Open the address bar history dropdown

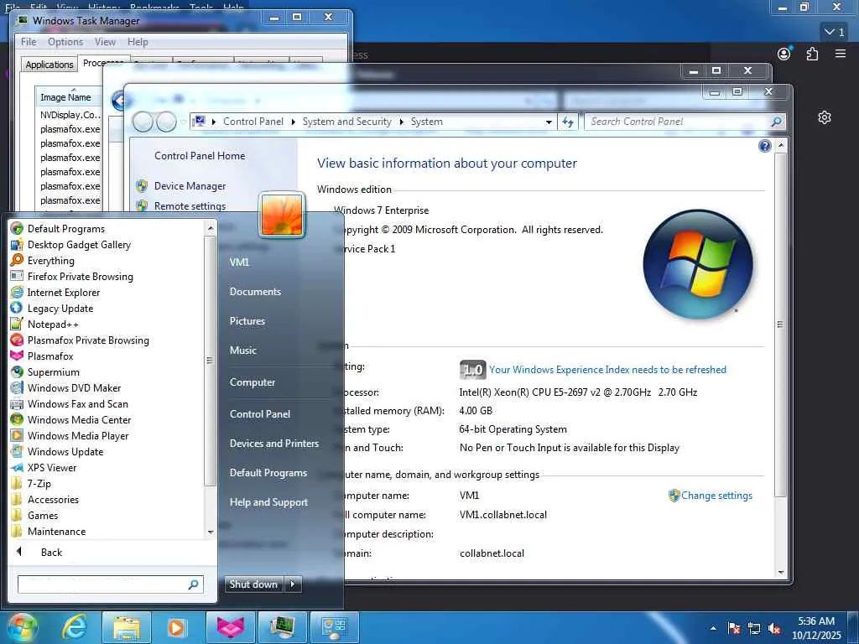tap(549, 122)
